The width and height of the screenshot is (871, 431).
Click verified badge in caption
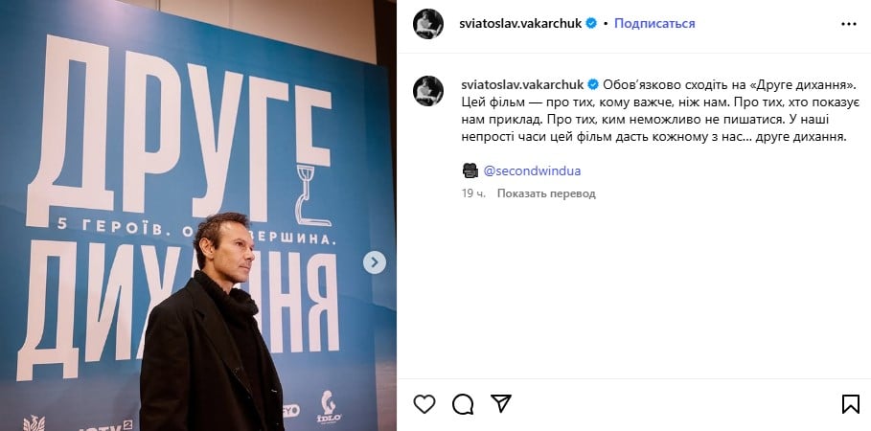593,84
